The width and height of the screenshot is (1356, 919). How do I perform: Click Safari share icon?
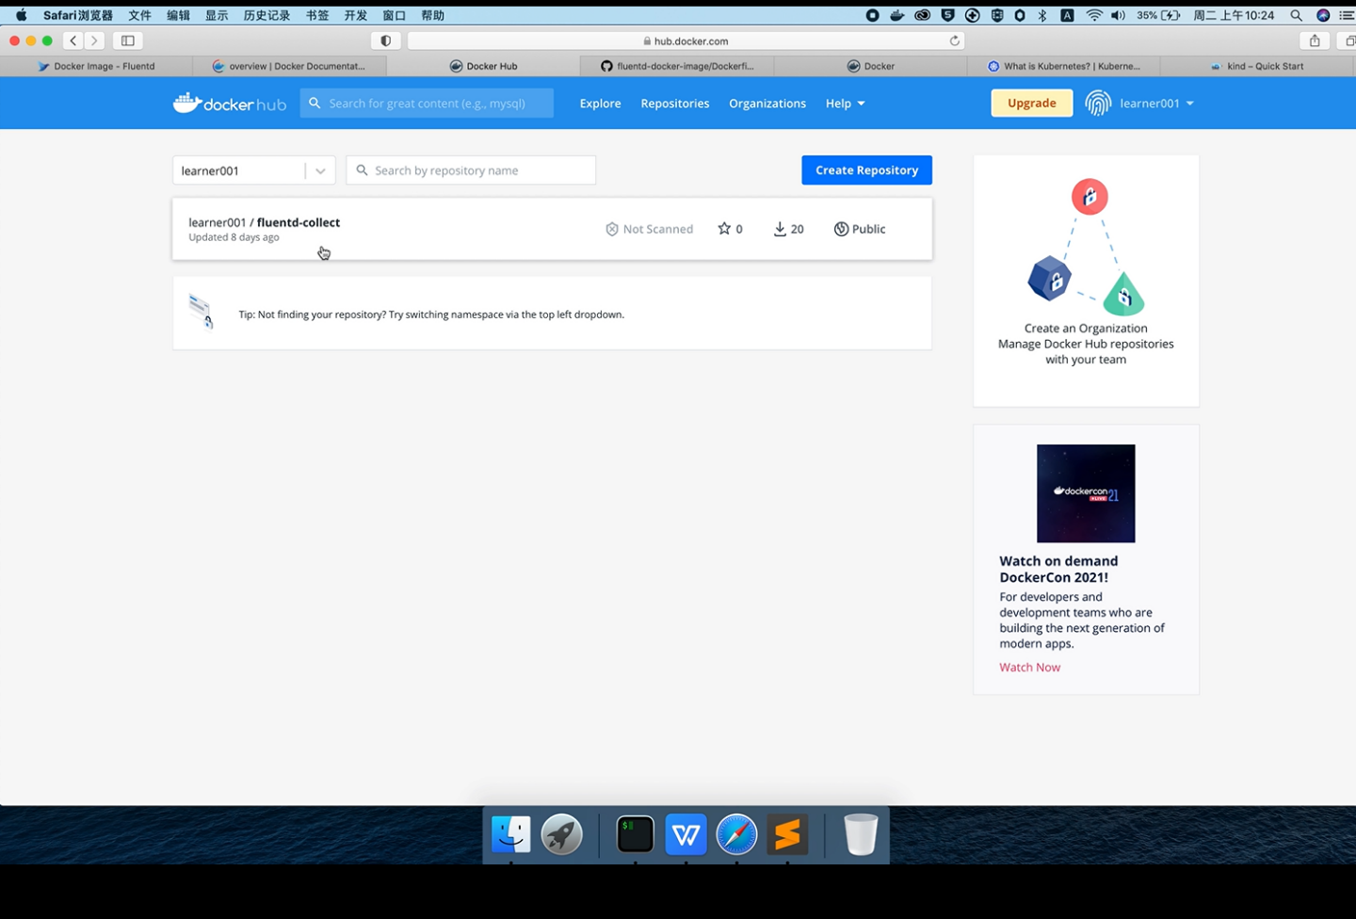pyautogui.click(x=1315, y=40)
